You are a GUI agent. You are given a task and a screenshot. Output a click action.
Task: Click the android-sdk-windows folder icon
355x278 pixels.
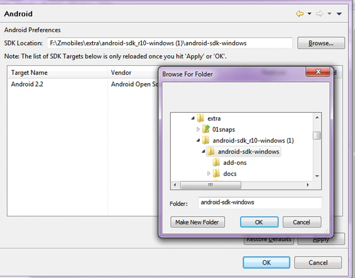pos(211,151)
